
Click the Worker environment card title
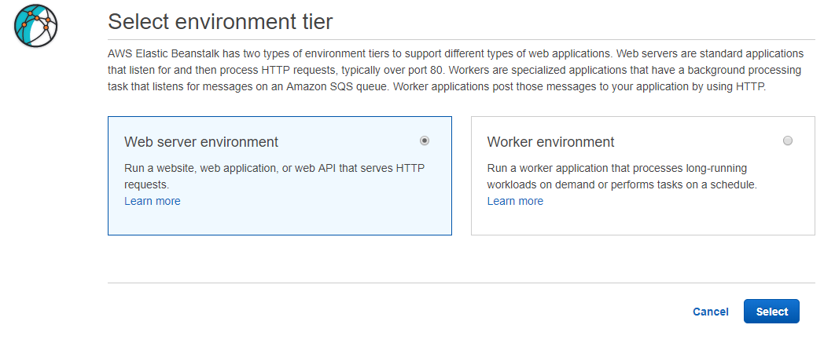click(550, 142)
